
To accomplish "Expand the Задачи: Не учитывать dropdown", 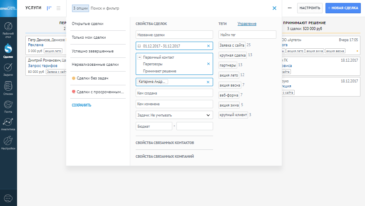I will point(208,115).
